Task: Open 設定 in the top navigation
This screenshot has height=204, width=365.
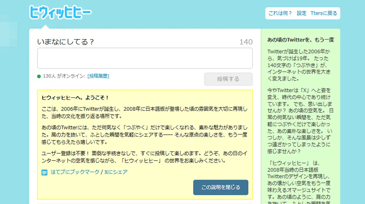Action: (301, 13)
